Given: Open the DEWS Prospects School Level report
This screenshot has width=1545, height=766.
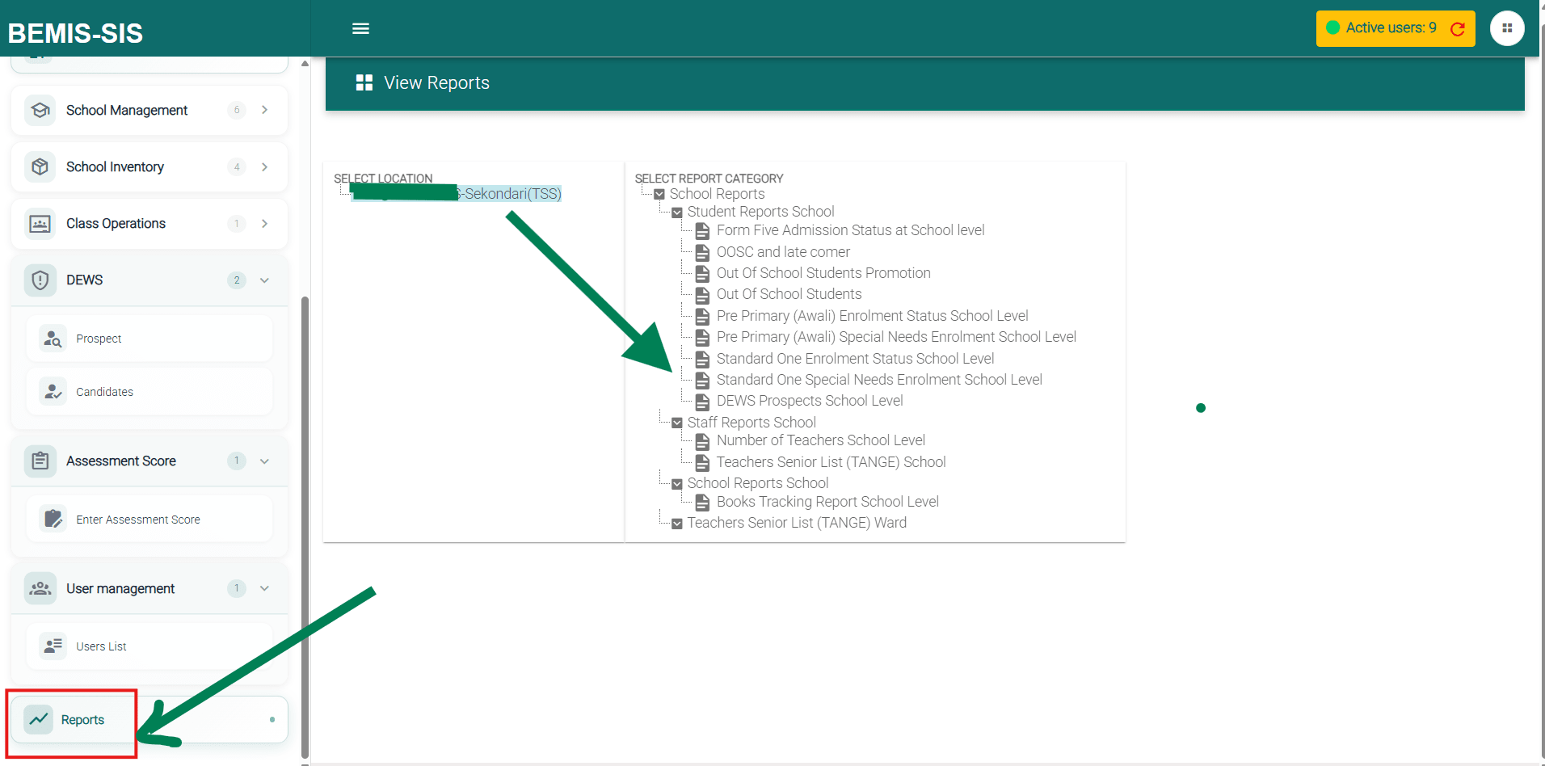Looking at the screenshot, I should (x=809, y=401).
